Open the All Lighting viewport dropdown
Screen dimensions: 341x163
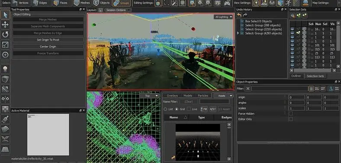[x=223, y=17]
